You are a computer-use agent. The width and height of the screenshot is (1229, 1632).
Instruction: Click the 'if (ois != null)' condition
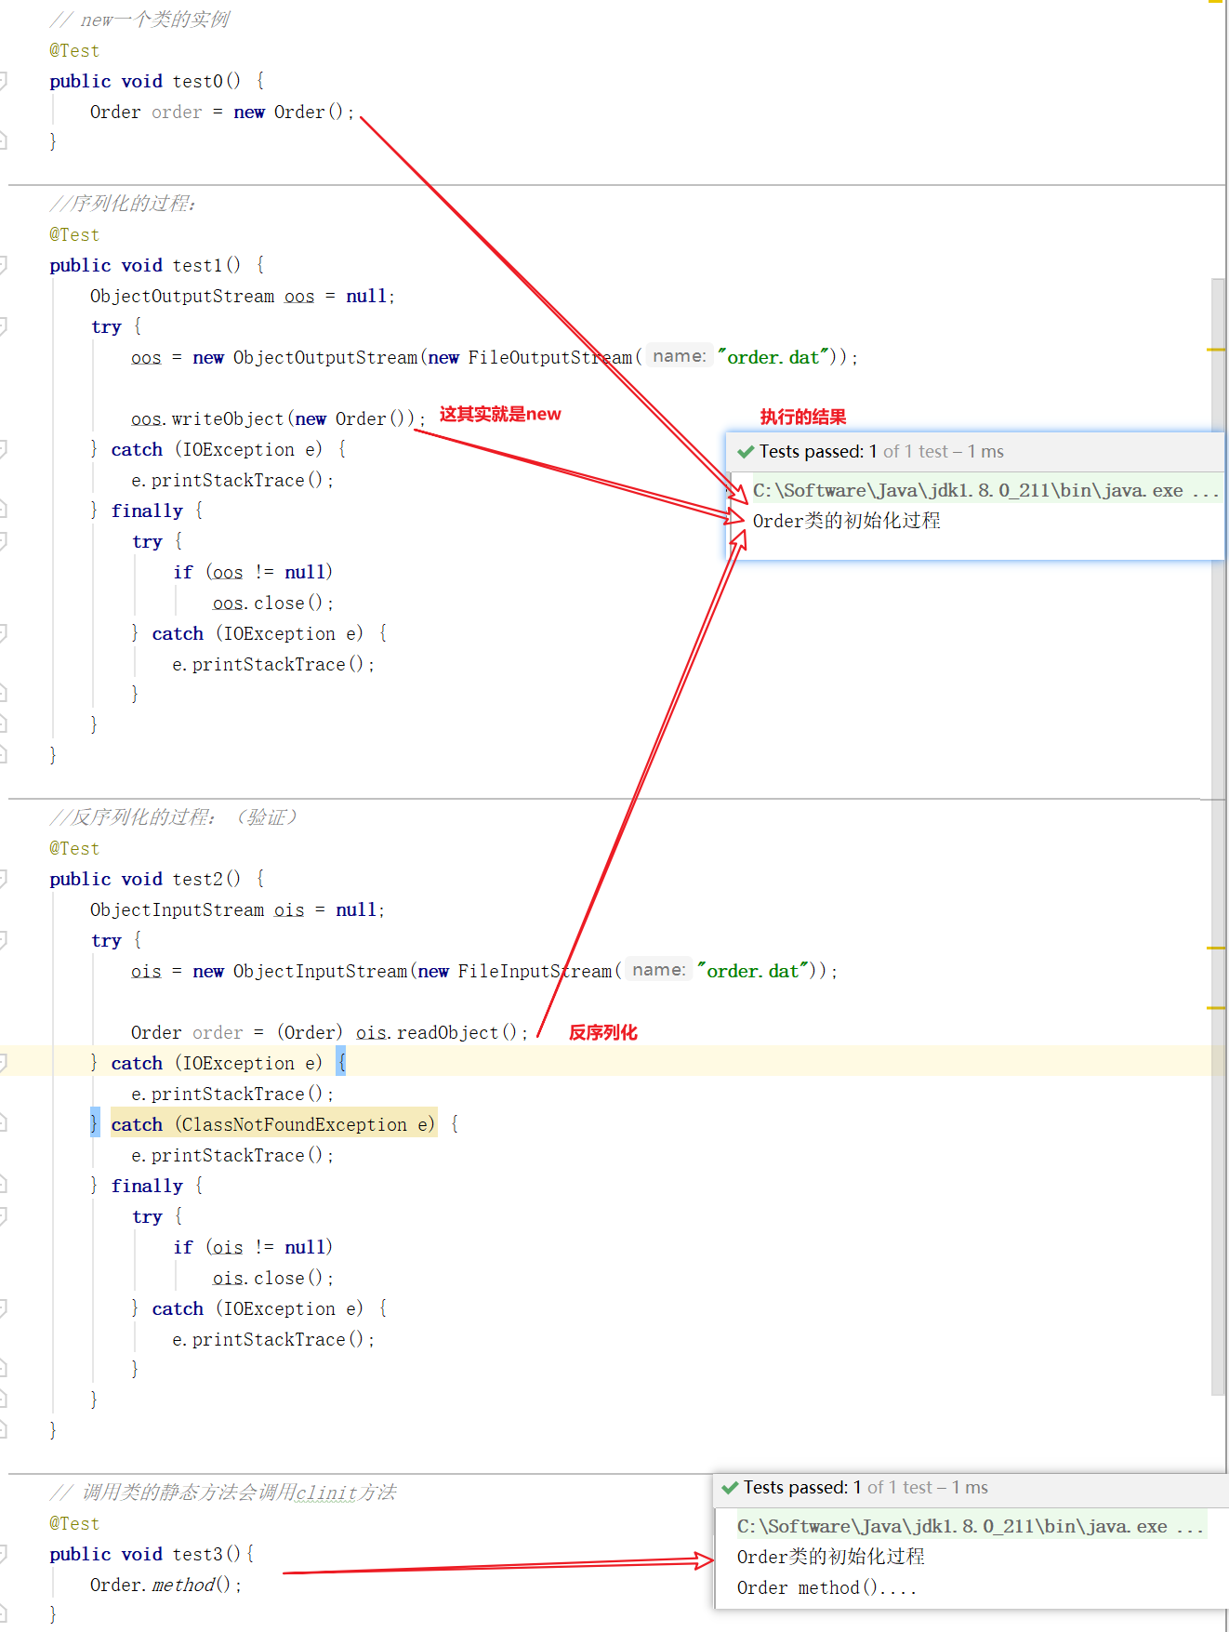(x=253, y=1247)
